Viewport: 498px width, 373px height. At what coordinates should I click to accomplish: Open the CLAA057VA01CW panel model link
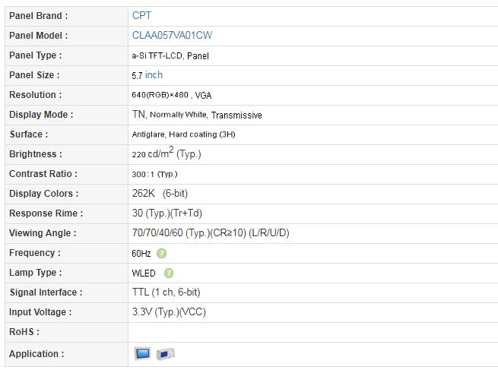pyautogui.click(x=172, y=35)
